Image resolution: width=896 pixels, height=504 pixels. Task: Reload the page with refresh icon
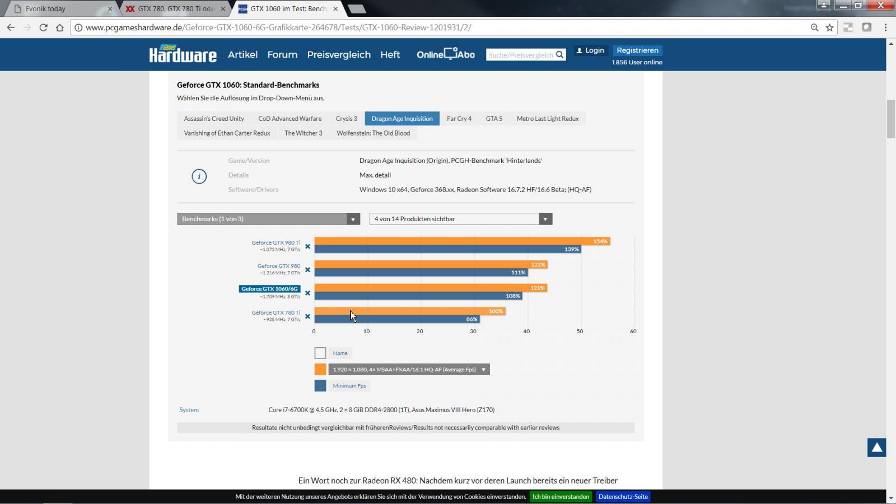[x=43, y=27]
